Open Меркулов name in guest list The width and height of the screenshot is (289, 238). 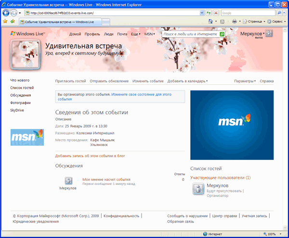[x=218, y=185]
